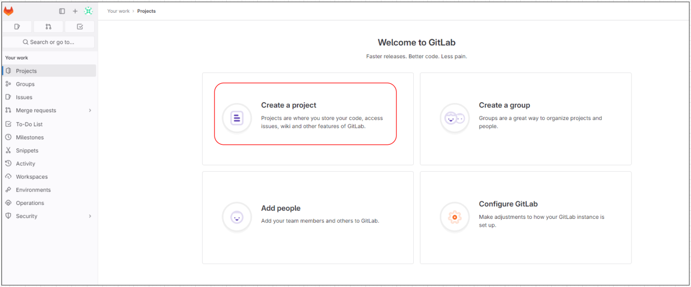Go to Groups in the sidebar

coord(49,84)
